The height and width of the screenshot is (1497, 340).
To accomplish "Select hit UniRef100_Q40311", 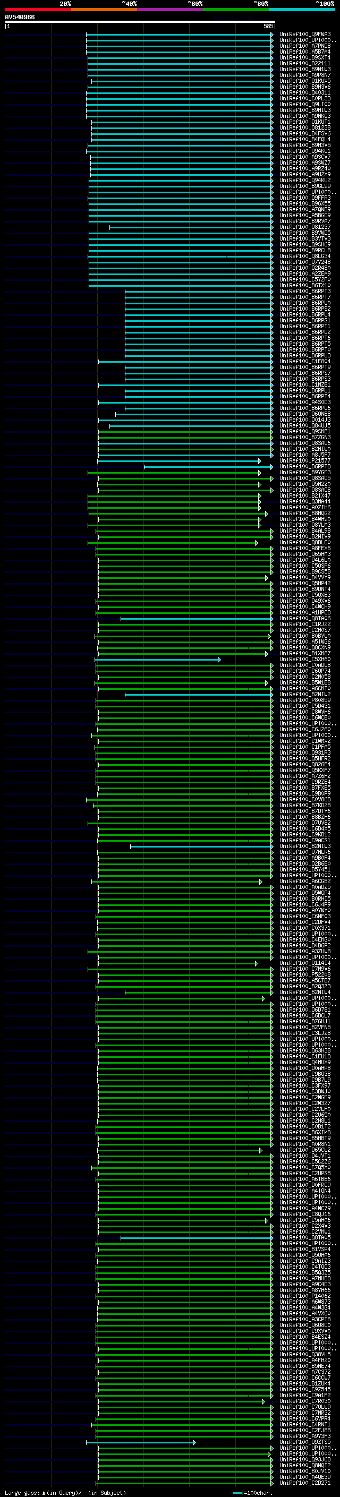I will (305, 92).
